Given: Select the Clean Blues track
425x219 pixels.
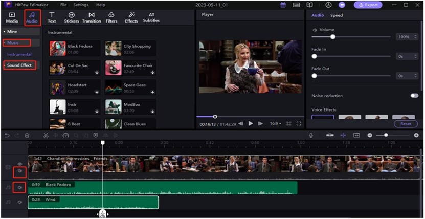Looking at the screenshot, I should [x=130, y=123].
